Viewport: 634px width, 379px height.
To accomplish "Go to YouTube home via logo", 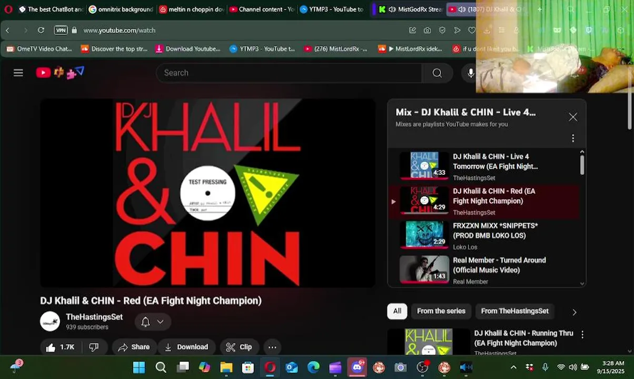I will [x=60, y=73].
